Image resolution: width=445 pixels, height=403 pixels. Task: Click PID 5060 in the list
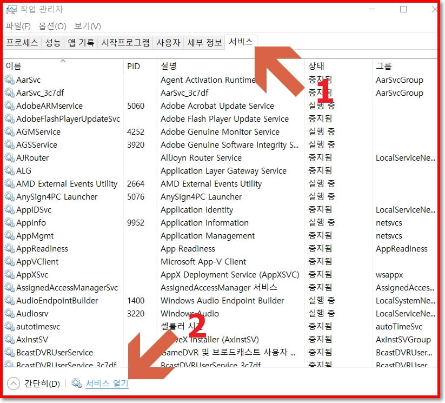[136, 105]
